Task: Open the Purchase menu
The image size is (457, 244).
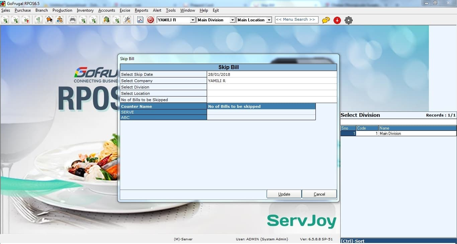Action: pyautogui.click(x=23, y=10)
